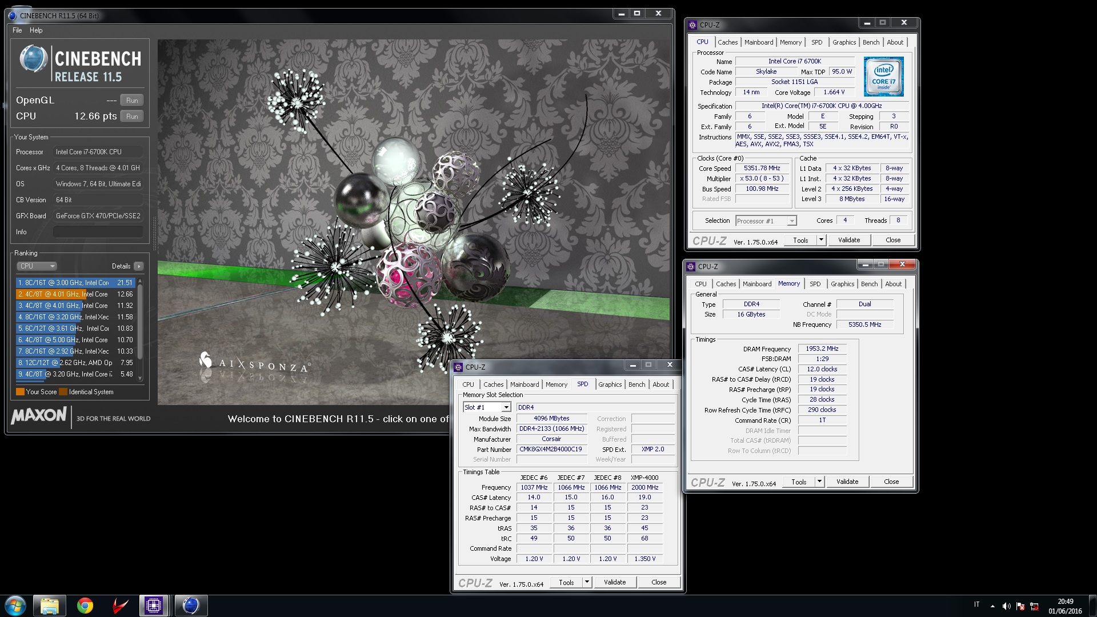Click Validate in CPU-Z SPD window
1097x617 pixels.
click(x=615, y=583)
